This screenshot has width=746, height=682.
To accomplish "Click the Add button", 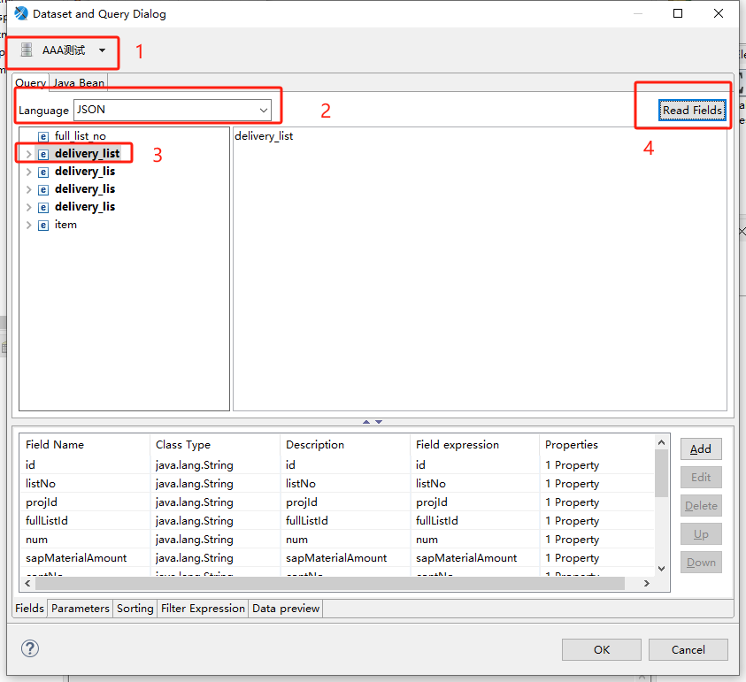I will [700, 448].
